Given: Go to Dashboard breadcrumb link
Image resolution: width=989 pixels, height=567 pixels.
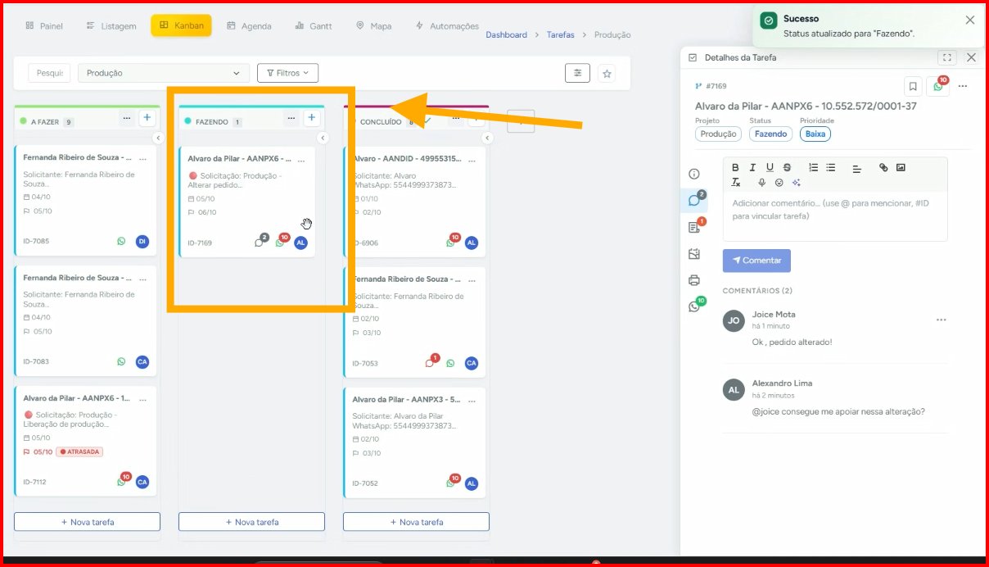Looking at the screenshot, I should [507, 35].
